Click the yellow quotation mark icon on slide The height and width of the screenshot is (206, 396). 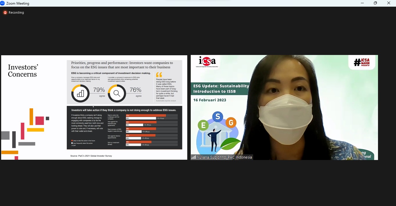[x=159, y=75]
